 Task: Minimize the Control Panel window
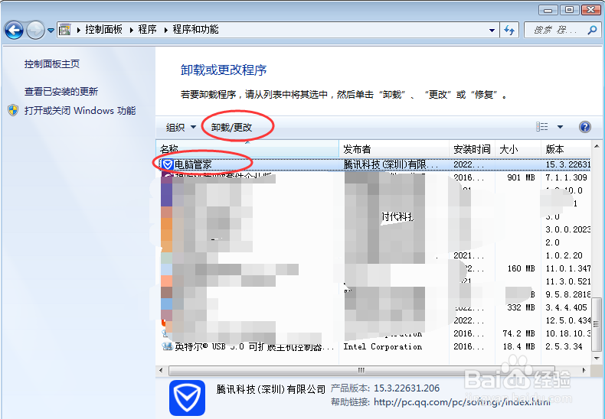548,10
